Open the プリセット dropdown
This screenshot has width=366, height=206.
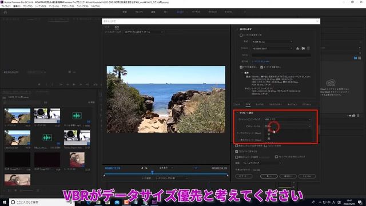(272, 48)
